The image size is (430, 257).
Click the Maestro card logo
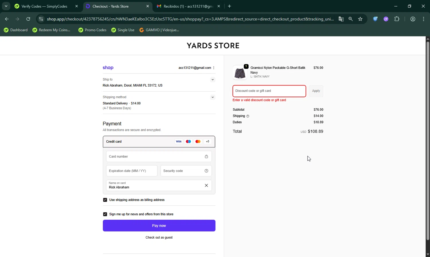point(188,141)
